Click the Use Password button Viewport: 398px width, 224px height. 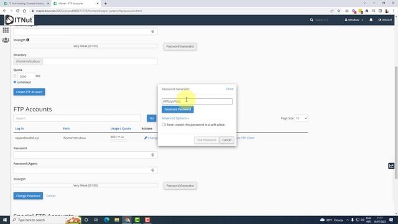(x=206, y=140)
